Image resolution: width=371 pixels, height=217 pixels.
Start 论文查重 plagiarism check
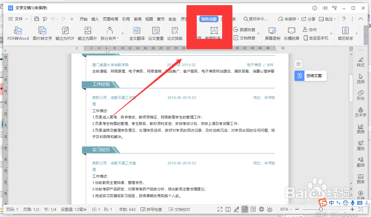click(156, 33)
